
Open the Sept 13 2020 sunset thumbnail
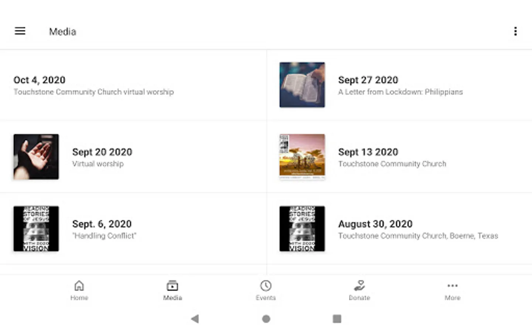(x=302, y=157)
